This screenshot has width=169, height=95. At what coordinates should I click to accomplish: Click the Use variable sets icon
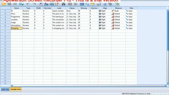pyautogui.click(x=105, y=4)
